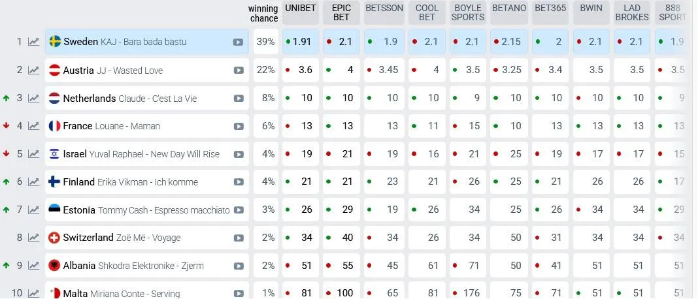698x299 pixels.
Task: Click the chart icon beside Israel
Action: 33,154
